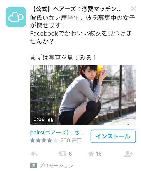141x171 pixels.
Task: Follow account via add-person icon
Action: click(x=128, y=154)
